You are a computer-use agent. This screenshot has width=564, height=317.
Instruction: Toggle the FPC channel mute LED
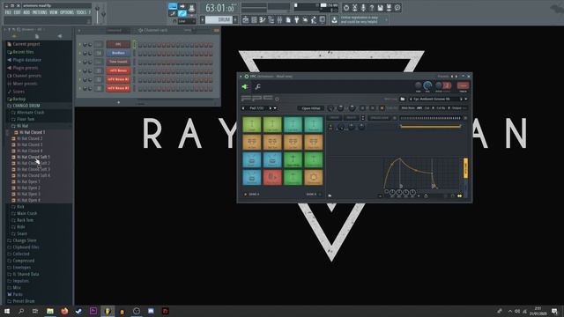click(80, 45)
